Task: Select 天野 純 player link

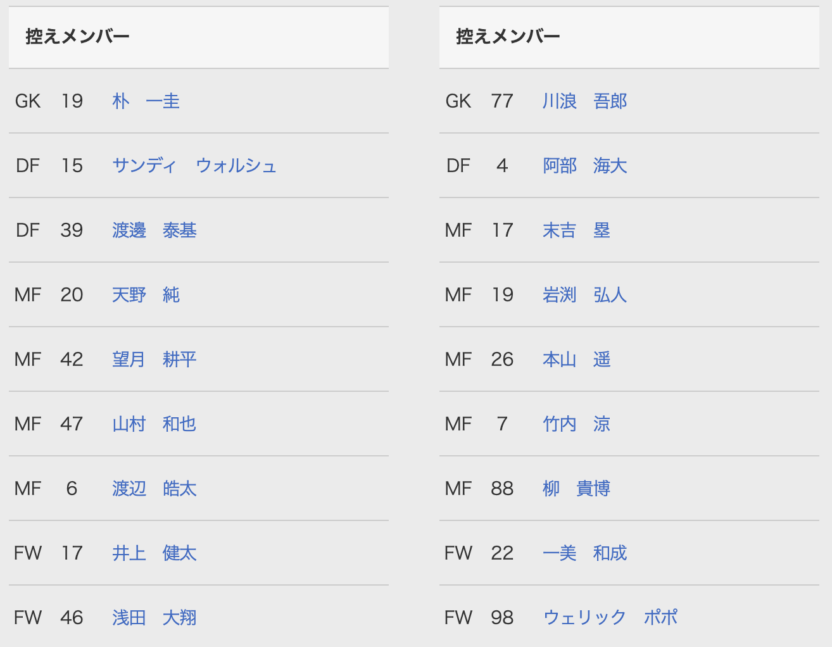Action: click(146, 295)
